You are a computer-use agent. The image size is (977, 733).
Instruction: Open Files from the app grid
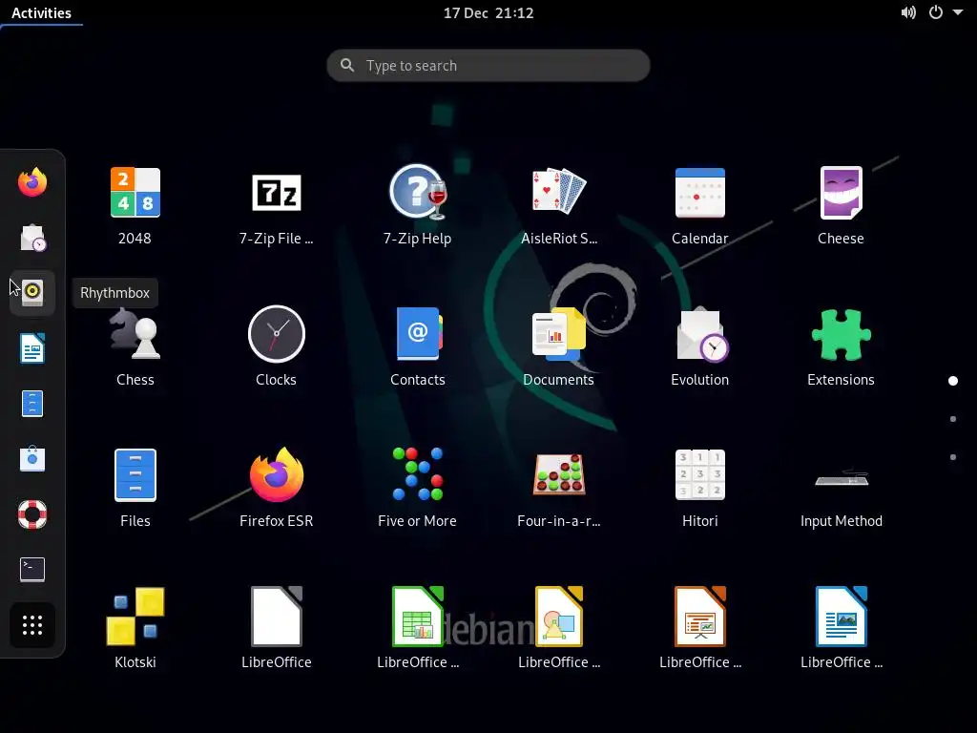(135, 475)
